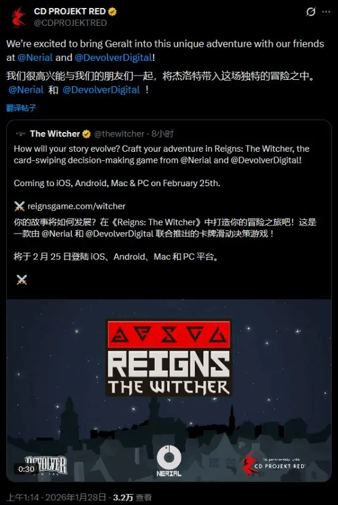Image resolution: width=338 pixels, height=505 pixels.
Task: Click the 3.2万 查看 view count
Action: [132, 498]
